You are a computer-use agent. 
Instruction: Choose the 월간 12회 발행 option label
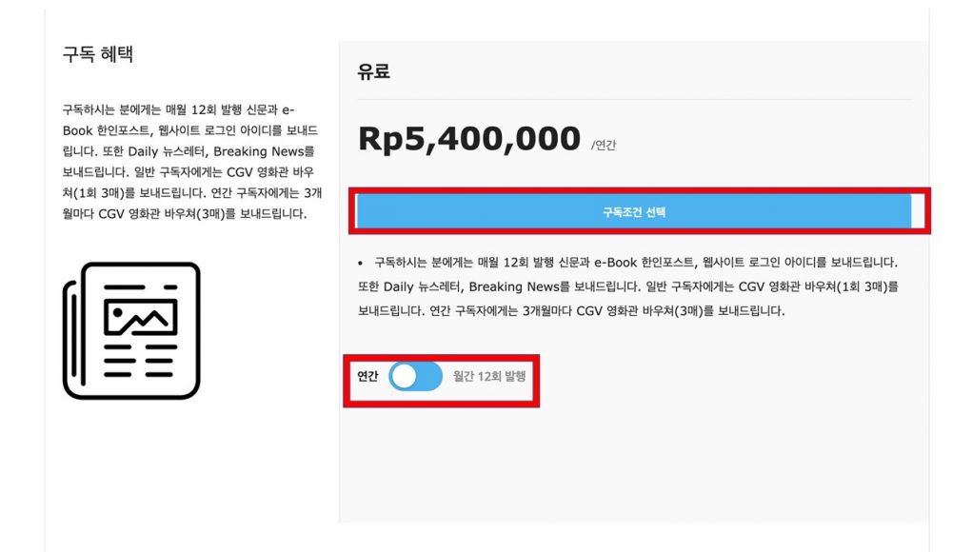click(489, 377)
